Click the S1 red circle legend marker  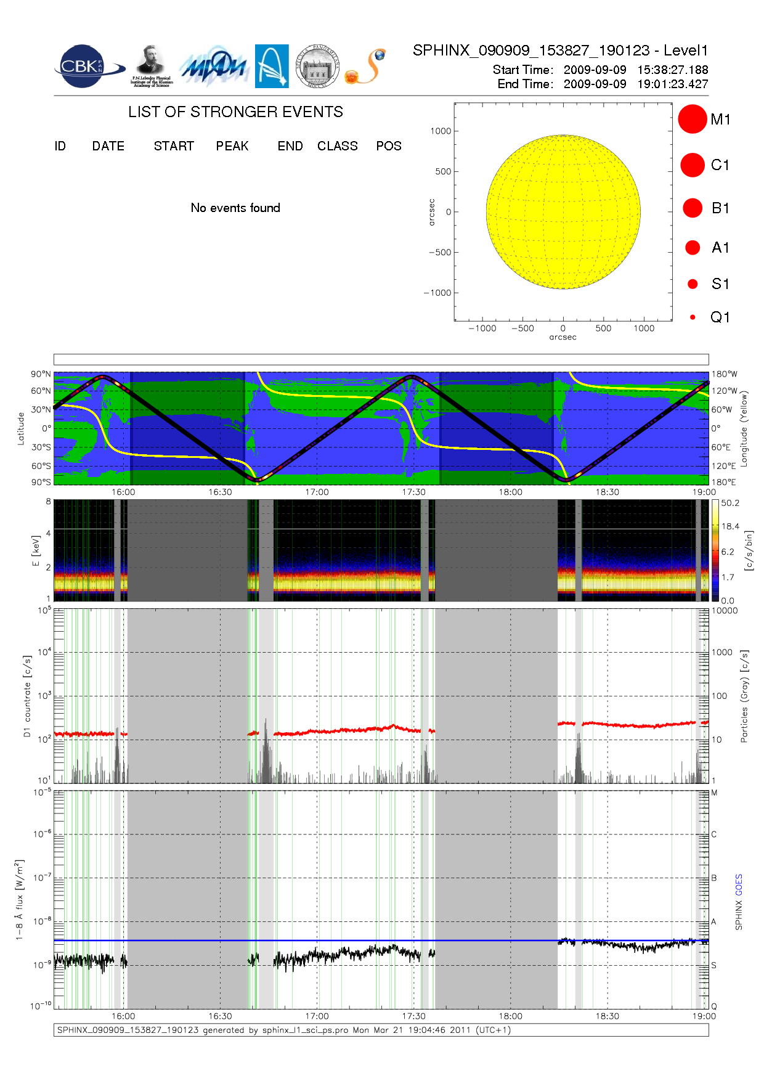tap(693, 284)
